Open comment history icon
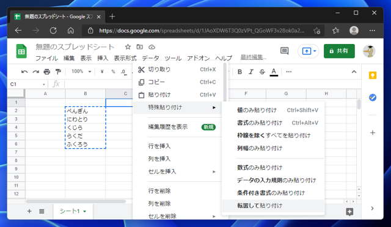The width and height of the screenshot is (391, 227). 284,51
